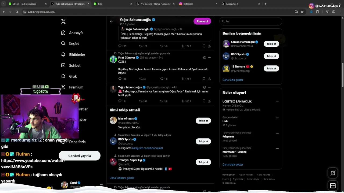Click the Abone ol subscribe button
The height and width of the screenshot is (193, 344).
tap(202, 21)
